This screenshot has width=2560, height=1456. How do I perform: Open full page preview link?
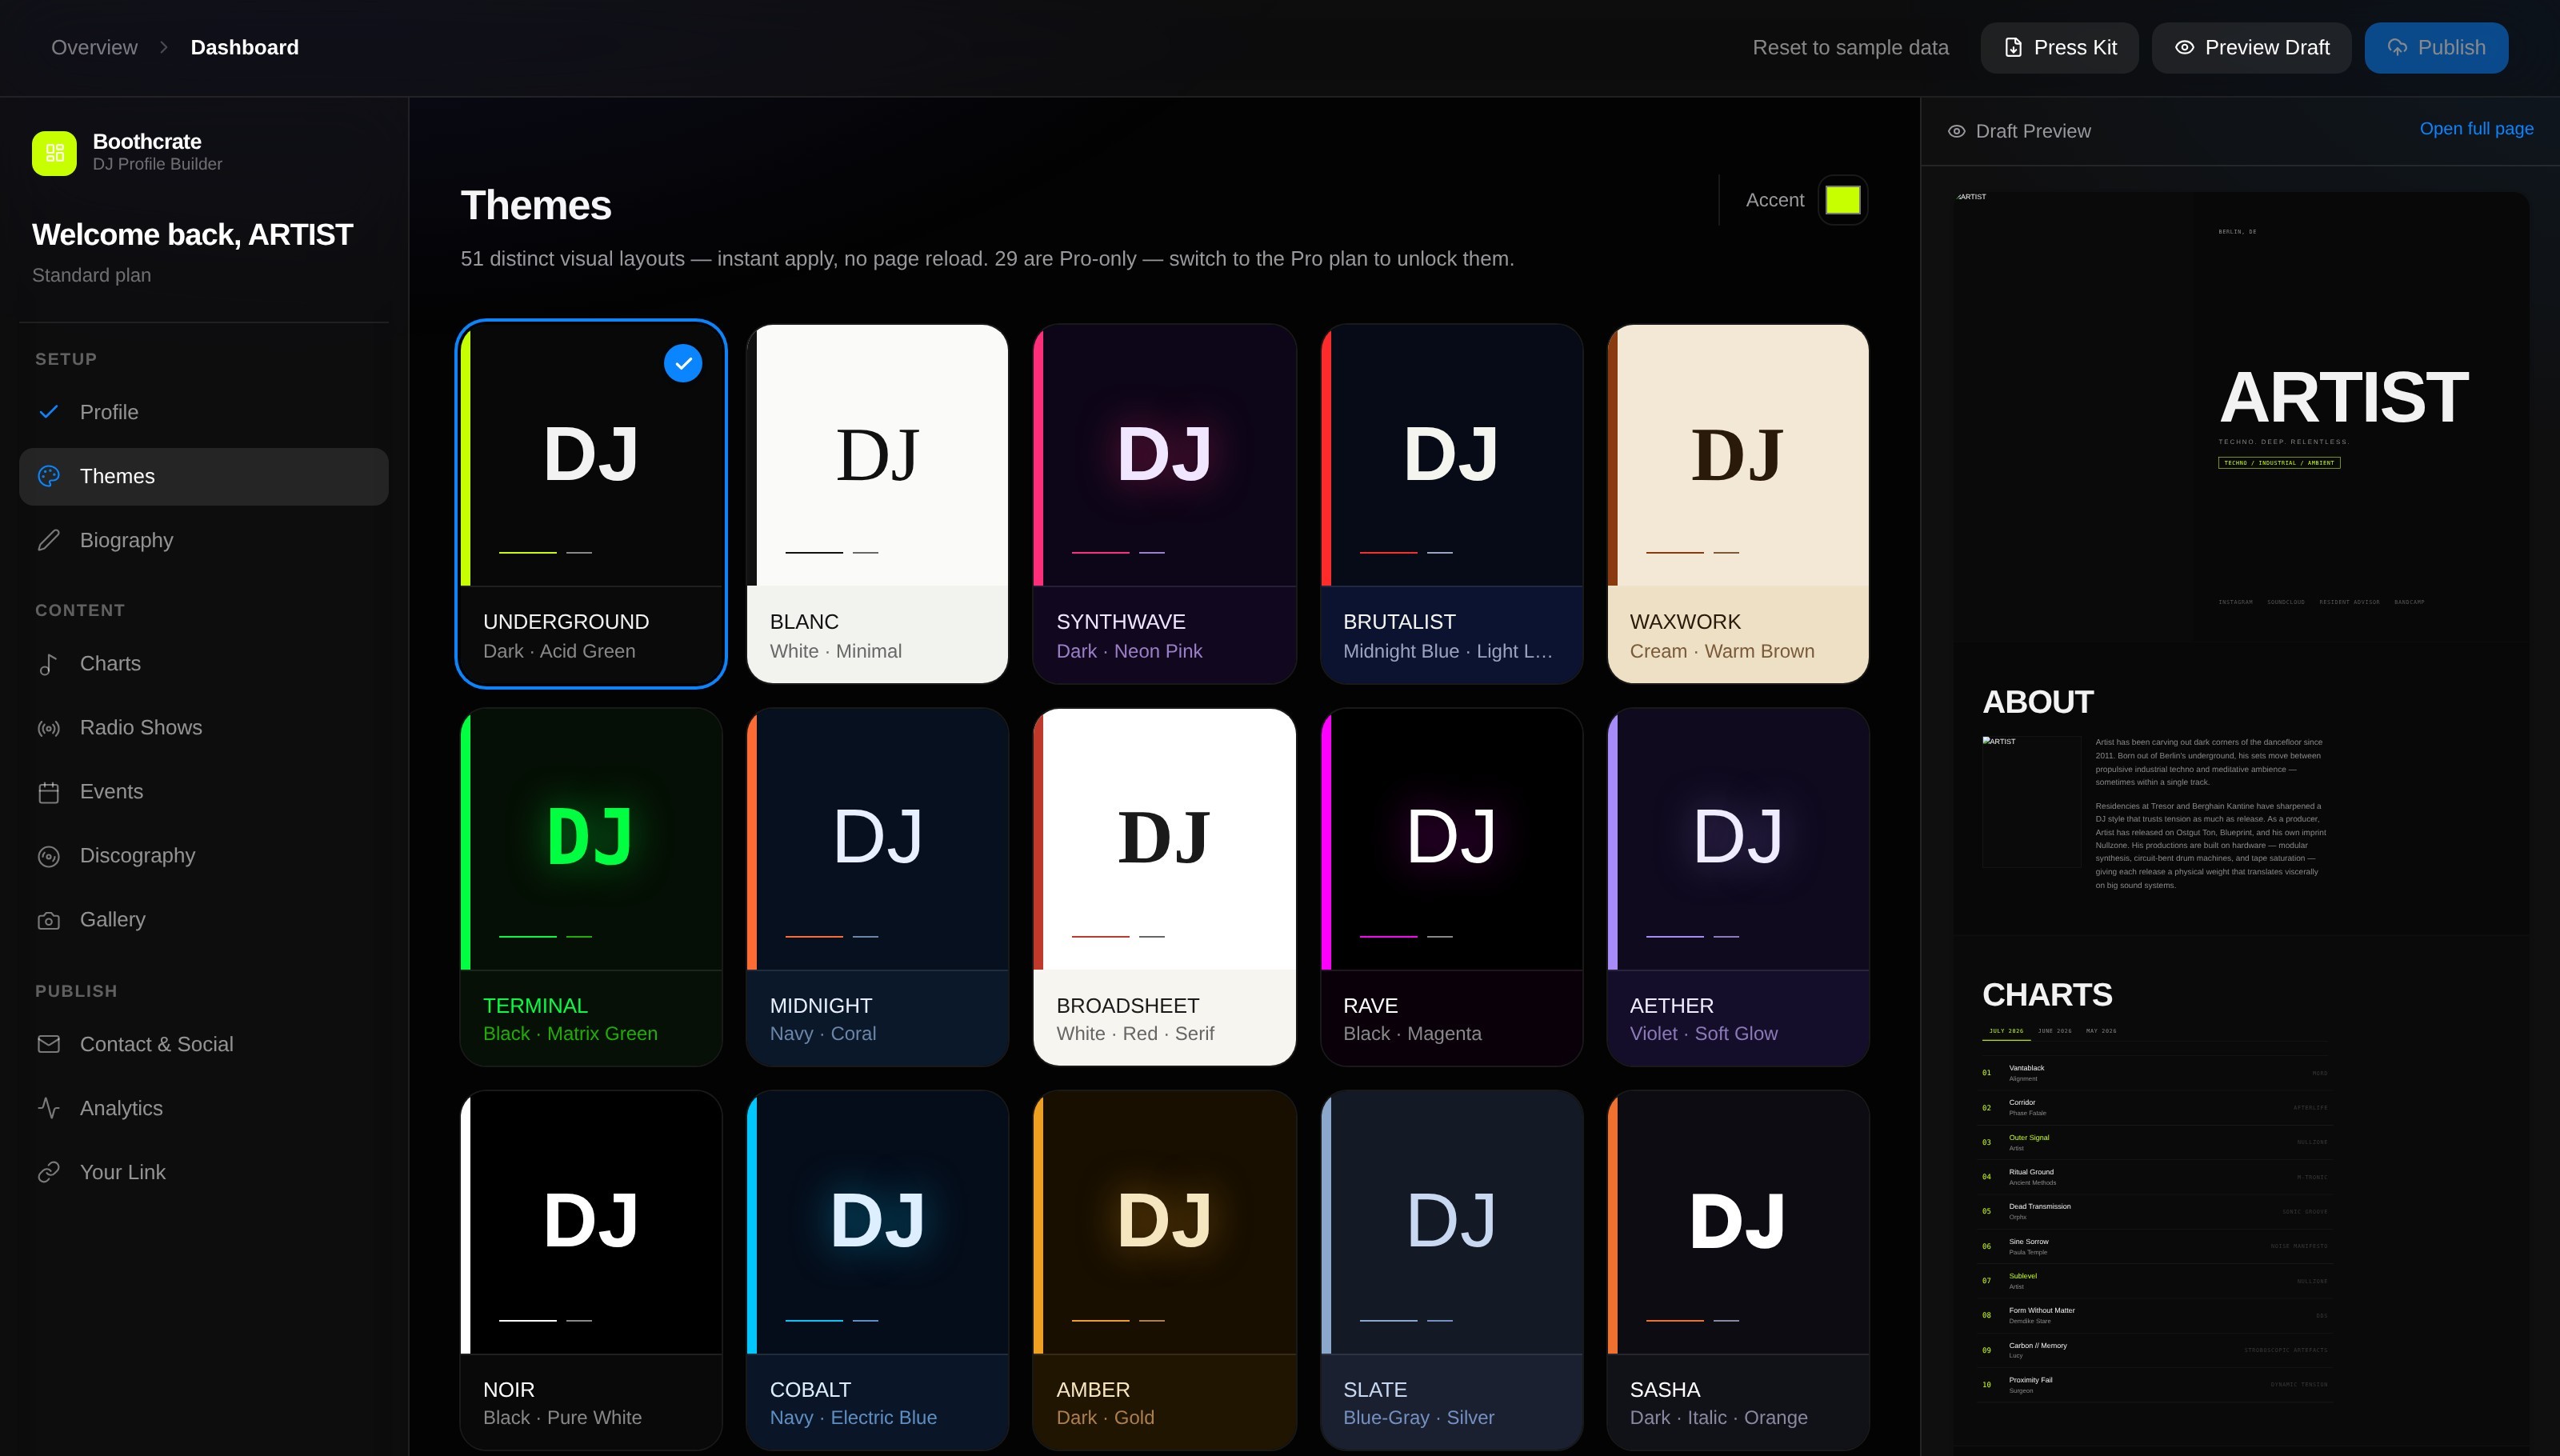tap(2476, 129)
